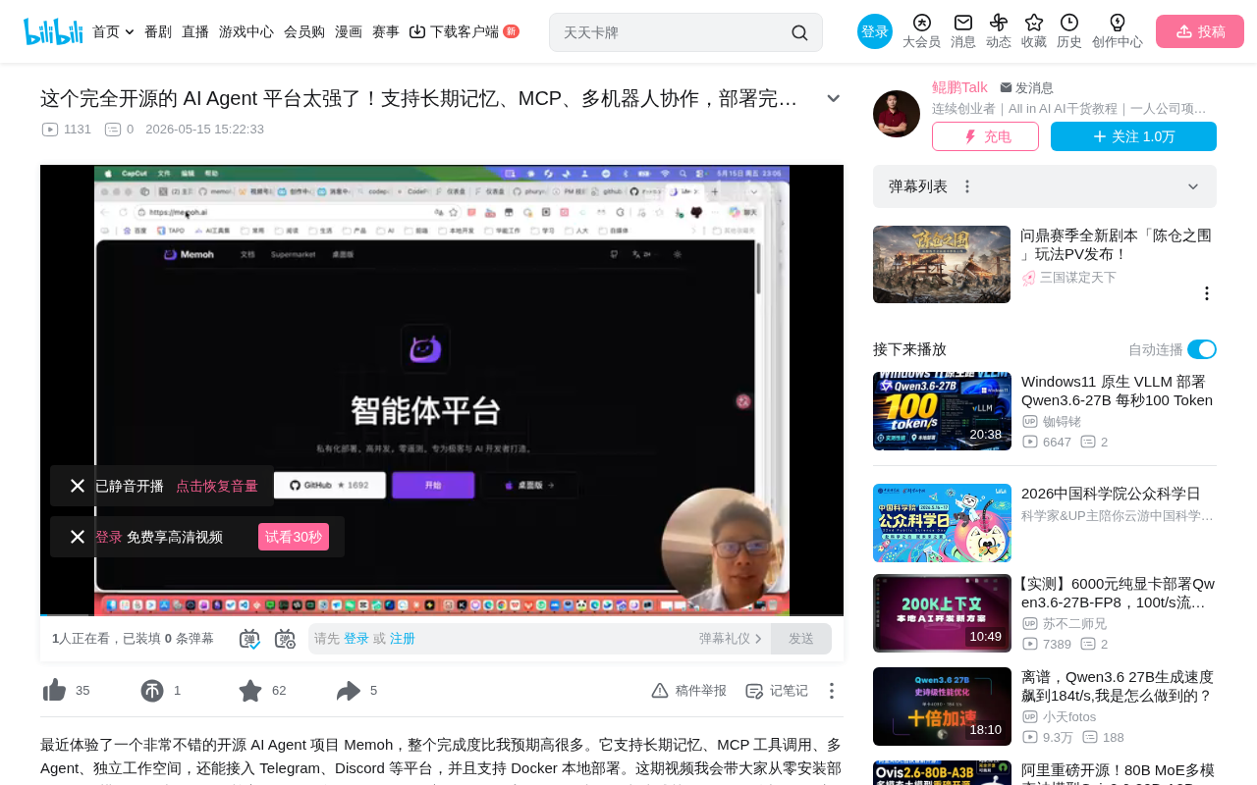Click 发送 danmaku send button
Viewport: 1257px width, 785px height.
click(x=801, y=639)
